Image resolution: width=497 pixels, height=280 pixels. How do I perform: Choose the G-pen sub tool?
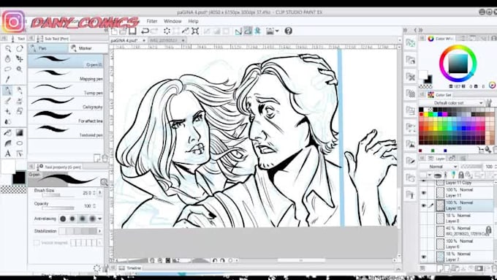66,61
